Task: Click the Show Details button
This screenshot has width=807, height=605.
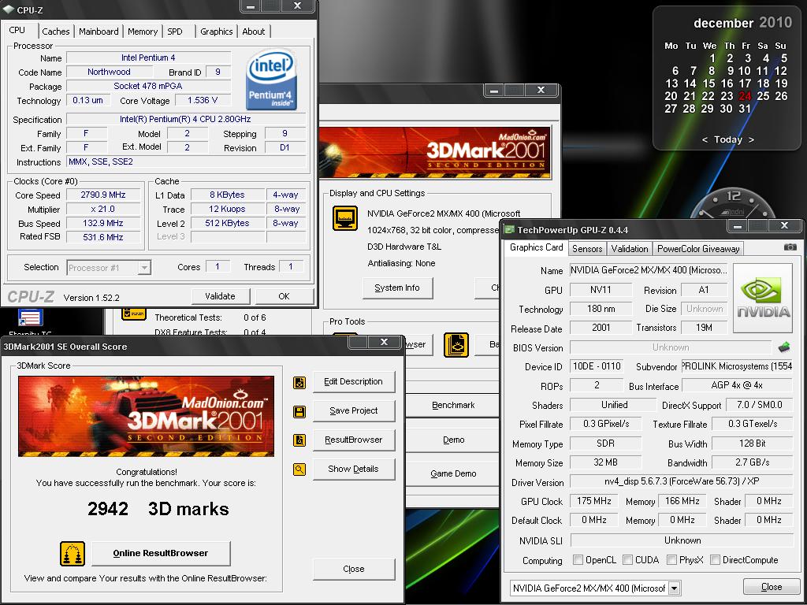Action: click(354, 469)
